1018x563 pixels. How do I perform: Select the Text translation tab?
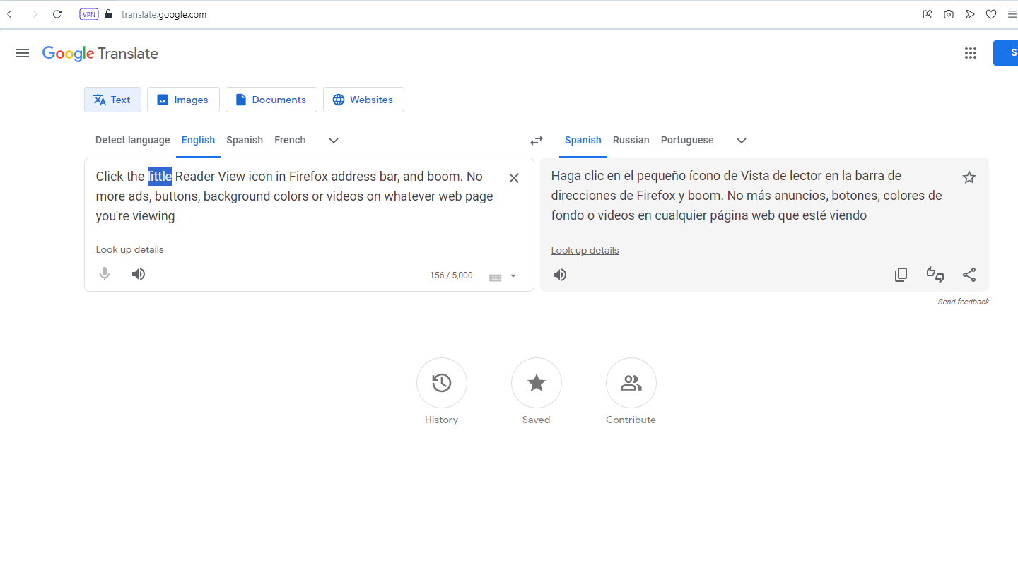pos(112,100)
